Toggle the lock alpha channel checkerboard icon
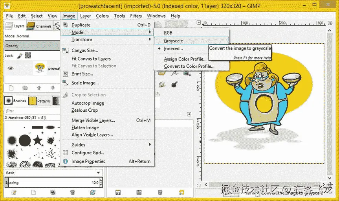The image size is (339, 201). point(28,55)
